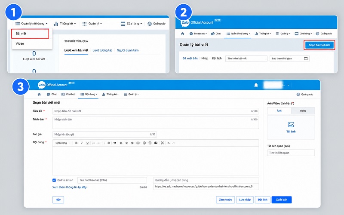Open table insert dropdown in editor toolbar
344x215 pixels.
coord(138,143)
